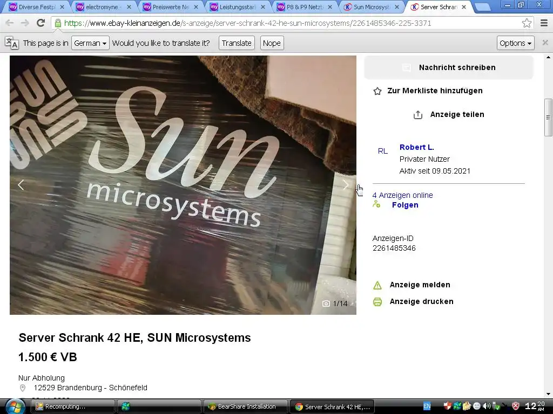Click the EN language indicator in tray
Screen dimensions: 553x414
point(427,406)
